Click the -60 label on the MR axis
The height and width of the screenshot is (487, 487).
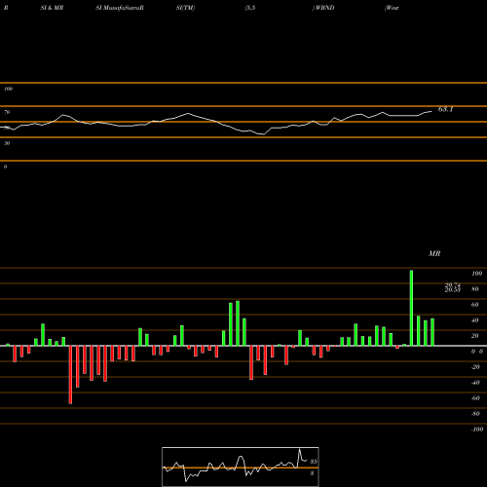(475, 398)
